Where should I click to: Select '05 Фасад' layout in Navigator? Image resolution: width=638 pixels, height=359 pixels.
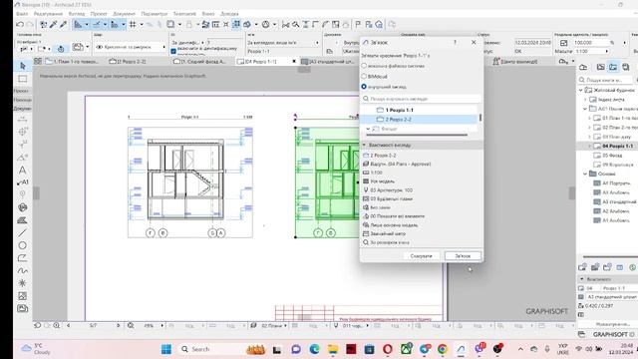(612, 156)
